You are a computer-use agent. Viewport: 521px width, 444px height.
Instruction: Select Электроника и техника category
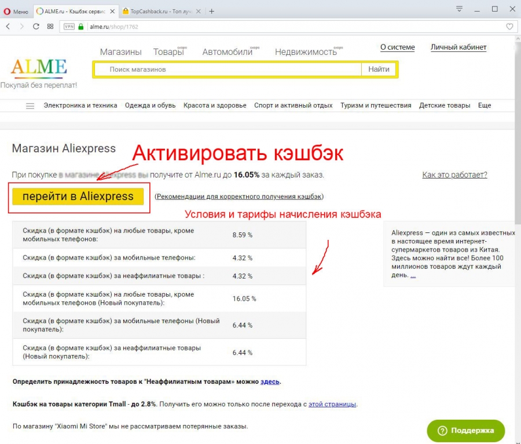[80, 106]
